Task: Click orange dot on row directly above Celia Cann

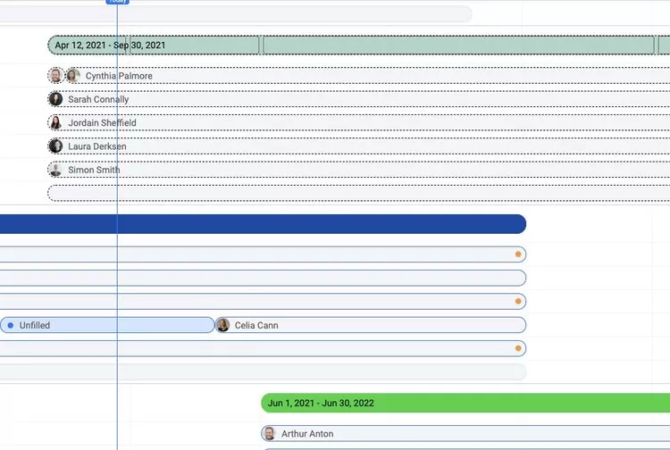Action: click(x=518, y=302)
